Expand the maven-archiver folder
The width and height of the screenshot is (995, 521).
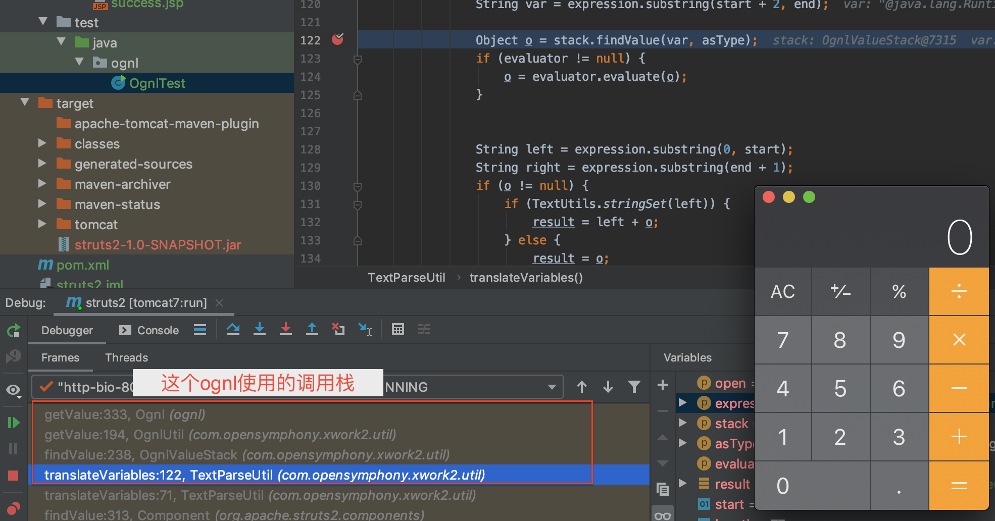[42, 184]
